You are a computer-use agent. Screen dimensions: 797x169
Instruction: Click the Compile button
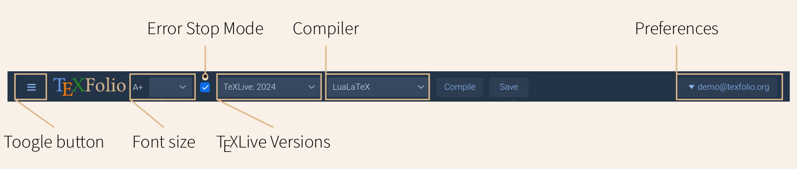point(460,87)
